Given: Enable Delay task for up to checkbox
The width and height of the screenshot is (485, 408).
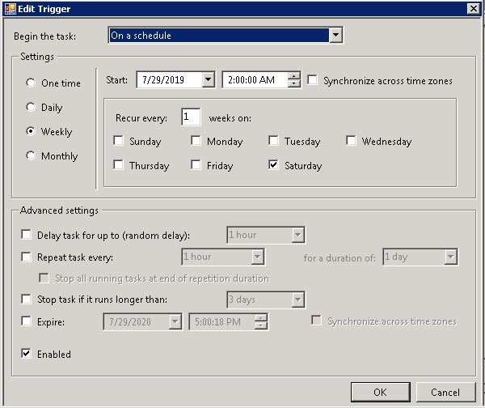Looking at the screenshot, I should 27,235.
